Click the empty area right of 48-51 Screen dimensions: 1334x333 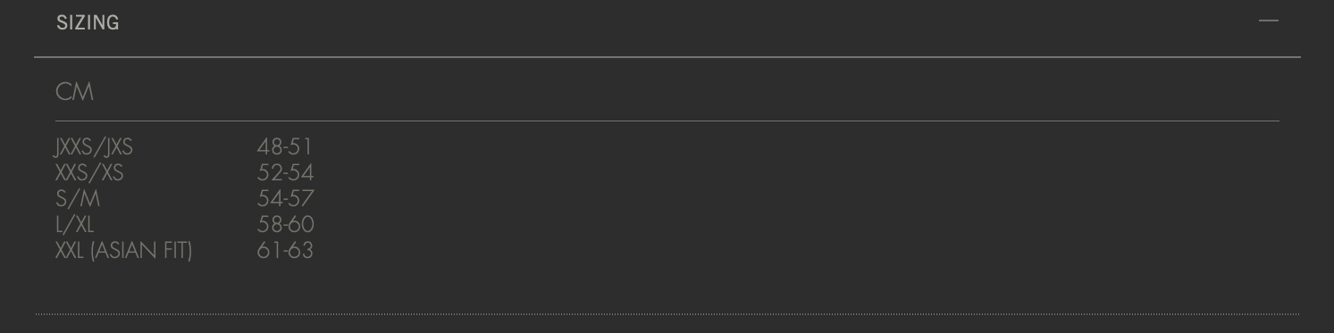tap(795, 146)
